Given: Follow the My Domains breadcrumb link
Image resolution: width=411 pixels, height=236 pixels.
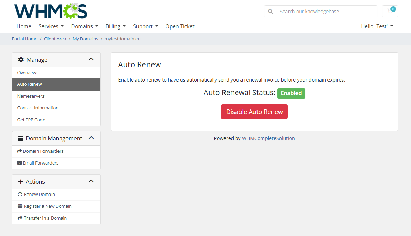Looking at the screenshot, I should point(86,39).
